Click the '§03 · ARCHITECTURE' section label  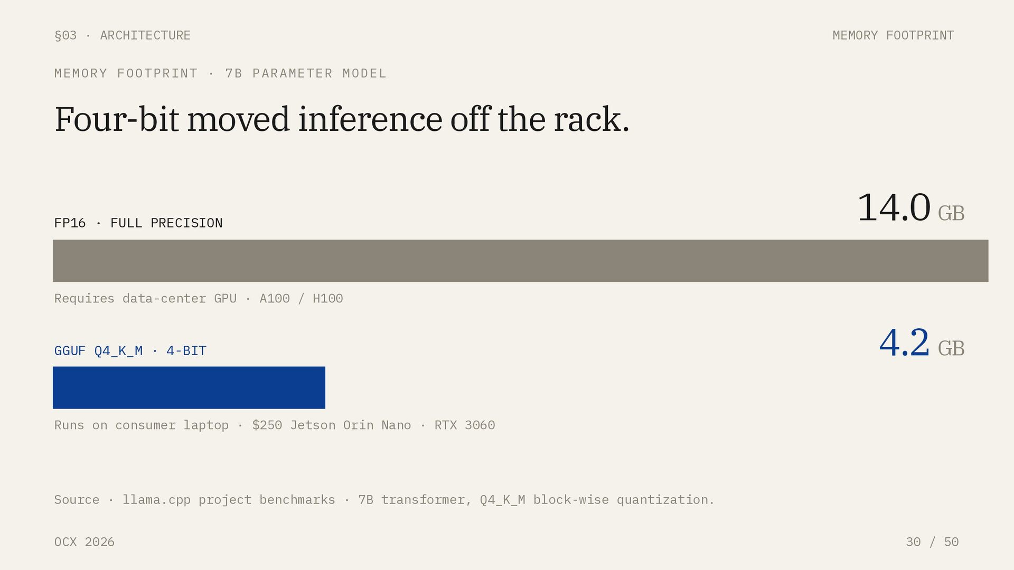[123, 35]
